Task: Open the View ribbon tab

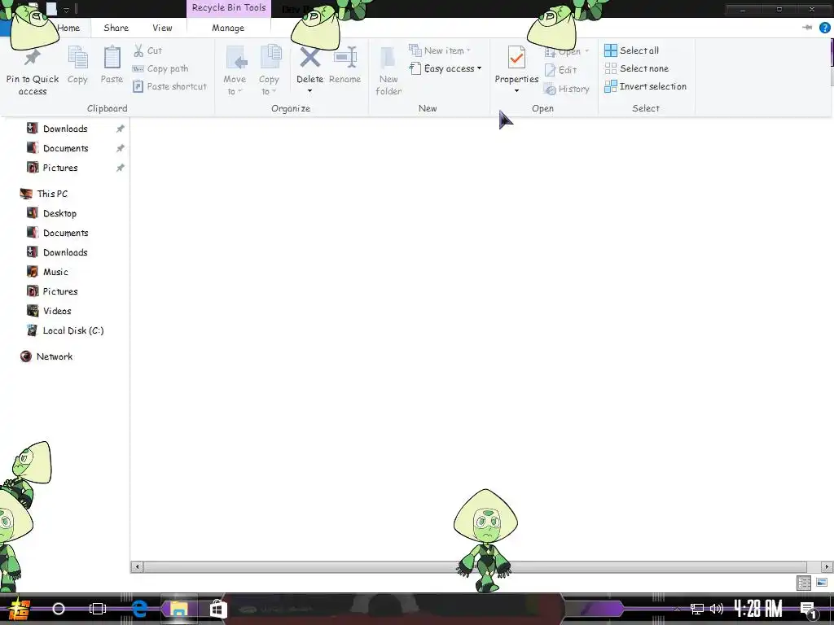Action: click(x=162, y=28)
